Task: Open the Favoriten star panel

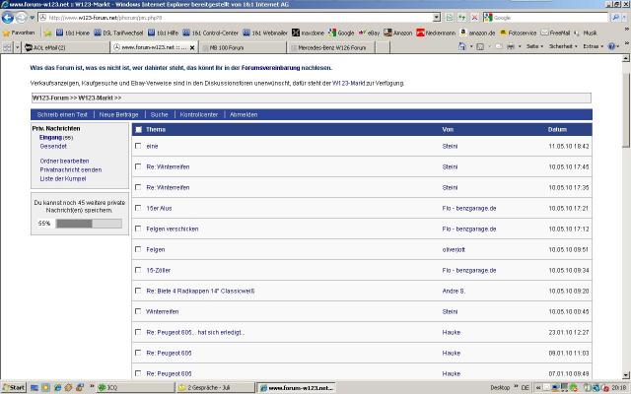Action: point(19,32)
